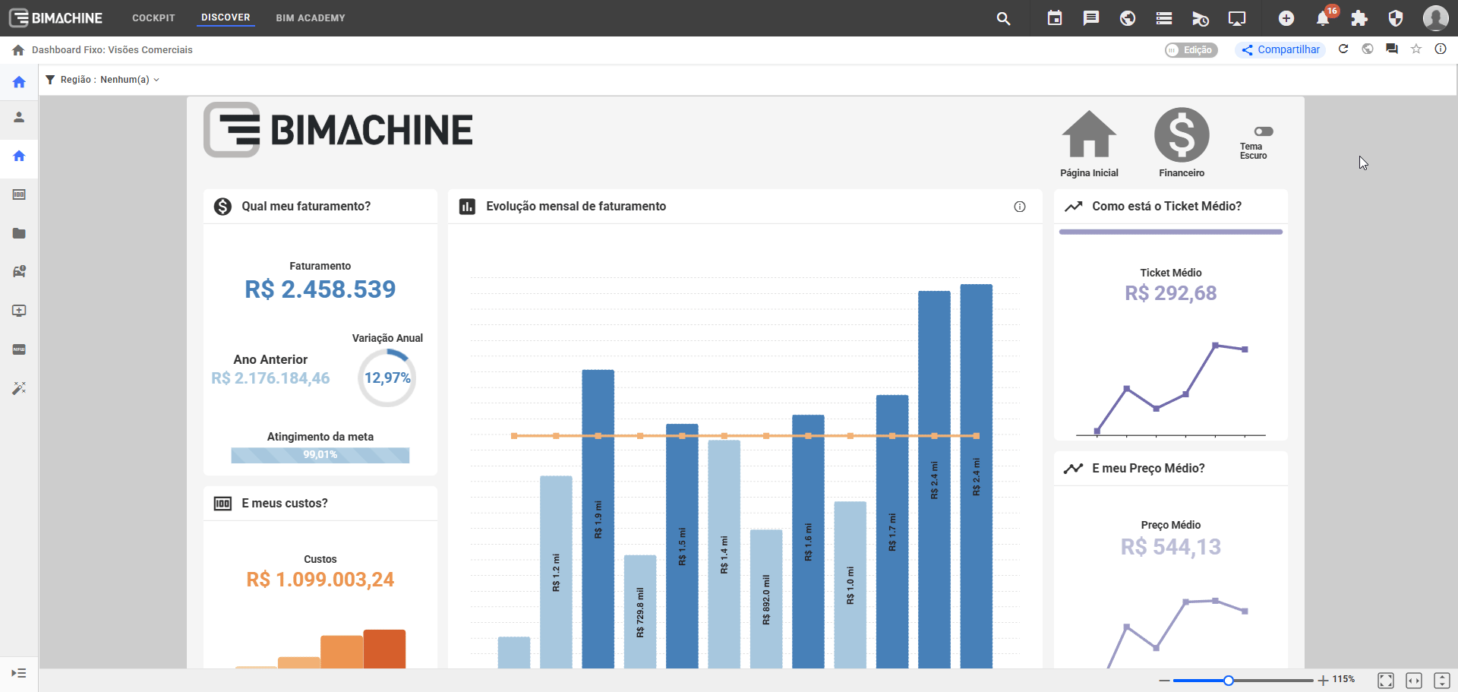Toggle the Tema Escuro switch
Image resolution: width=1458 pixels, height=692 pixels.
click(1263, 131)
